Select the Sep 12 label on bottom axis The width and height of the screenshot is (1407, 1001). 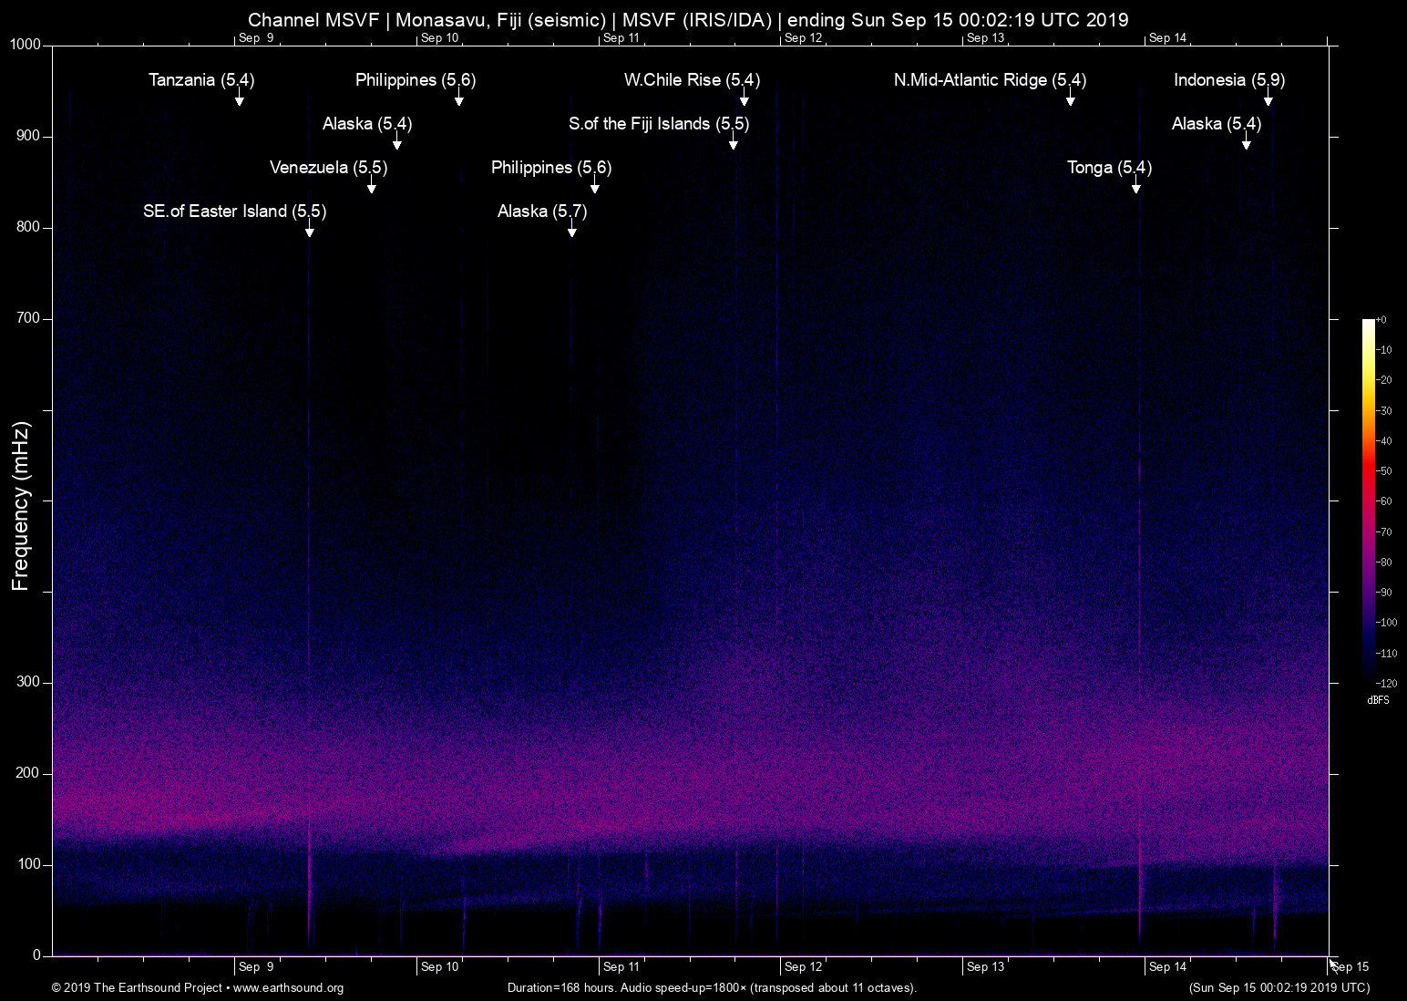tap(803, 967)
